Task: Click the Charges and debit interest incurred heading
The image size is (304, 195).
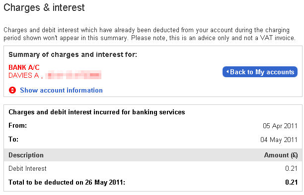Action: 97,112
